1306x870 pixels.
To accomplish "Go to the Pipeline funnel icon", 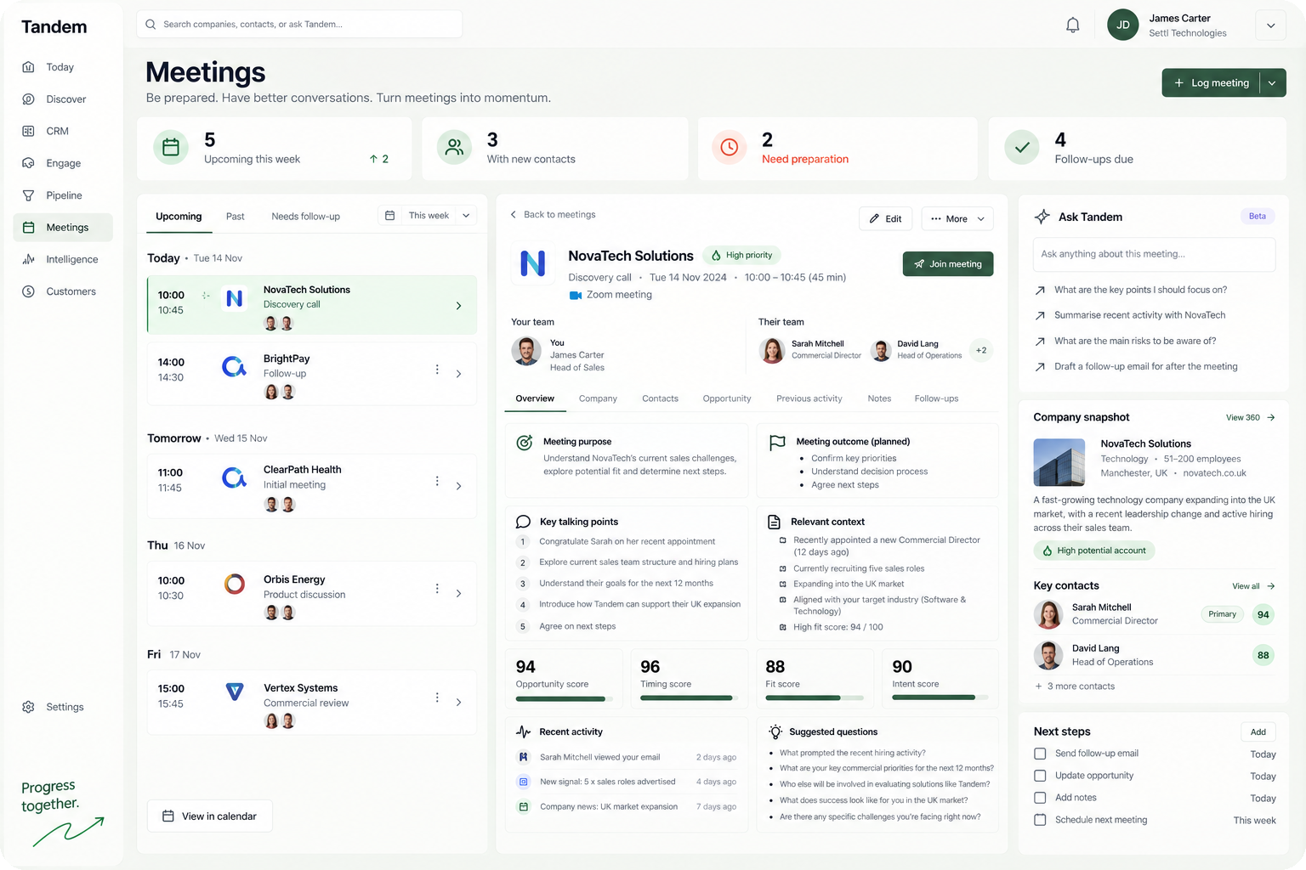I will click(28, 195).
